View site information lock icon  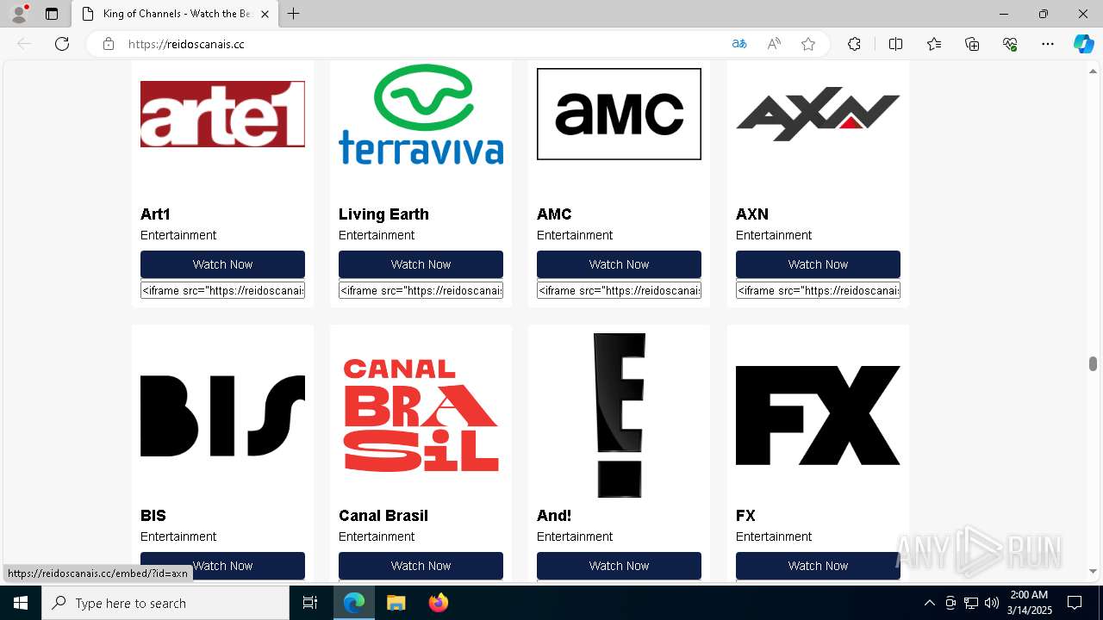pyautogui.click(x=109, y=44)
